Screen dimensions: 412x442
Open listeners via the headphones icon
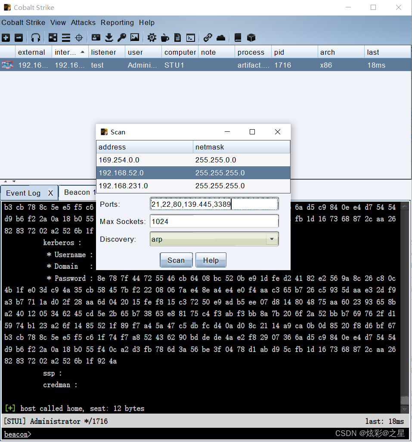click(36, 37)
